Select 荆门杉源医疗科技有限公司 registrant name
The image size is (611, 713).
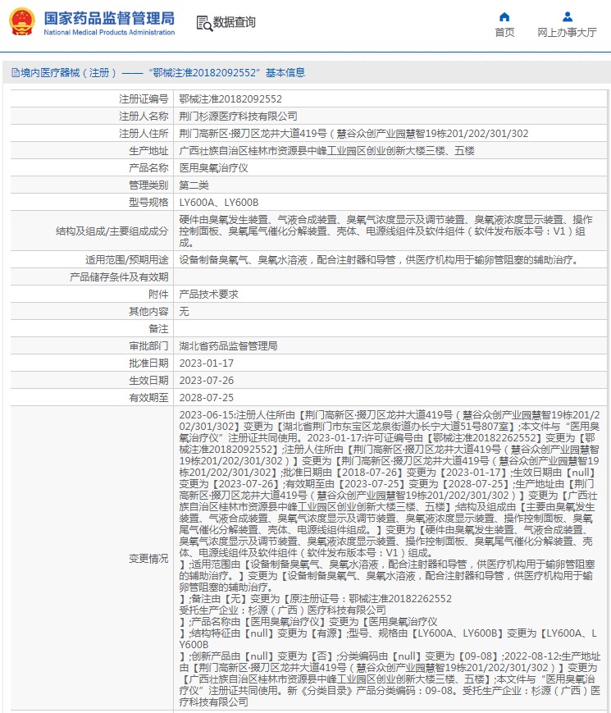238,117
